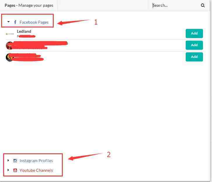
Task: Click the Ledland page name
Action: [24, 31]
